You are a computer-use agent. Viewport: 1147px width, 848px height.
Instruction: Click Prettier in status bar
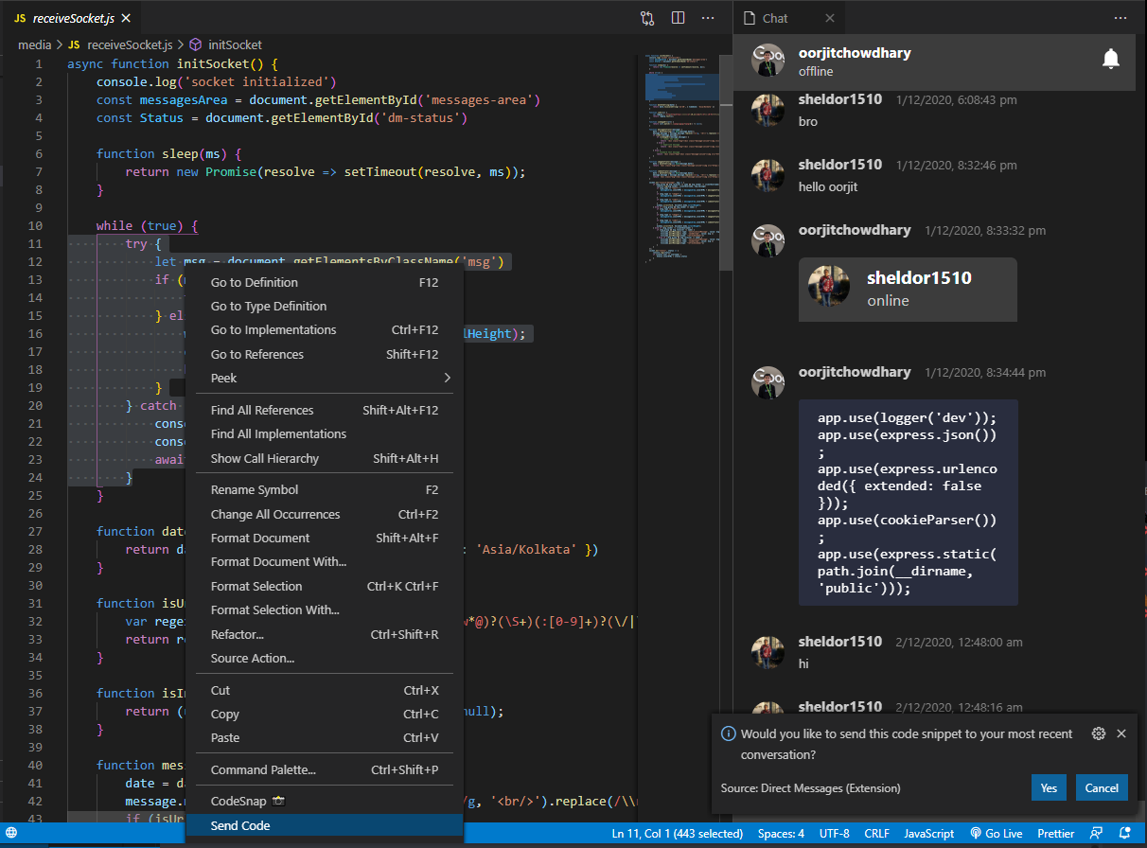click(1055, 834)
